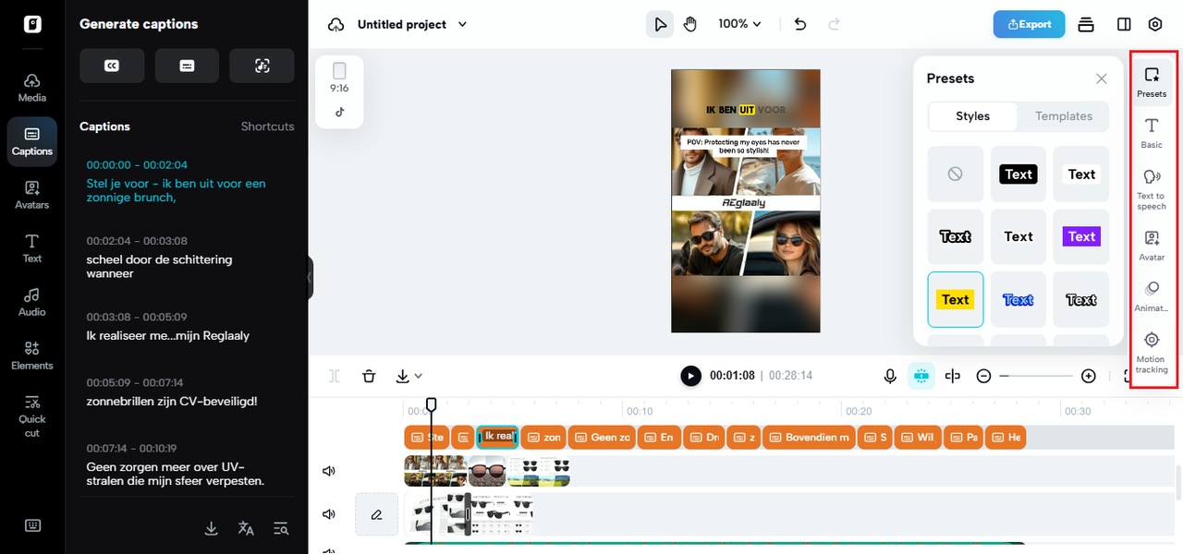Click the Export button
The width and height of the screenshot is (1183, 554).
click(x=1029, y=24)
